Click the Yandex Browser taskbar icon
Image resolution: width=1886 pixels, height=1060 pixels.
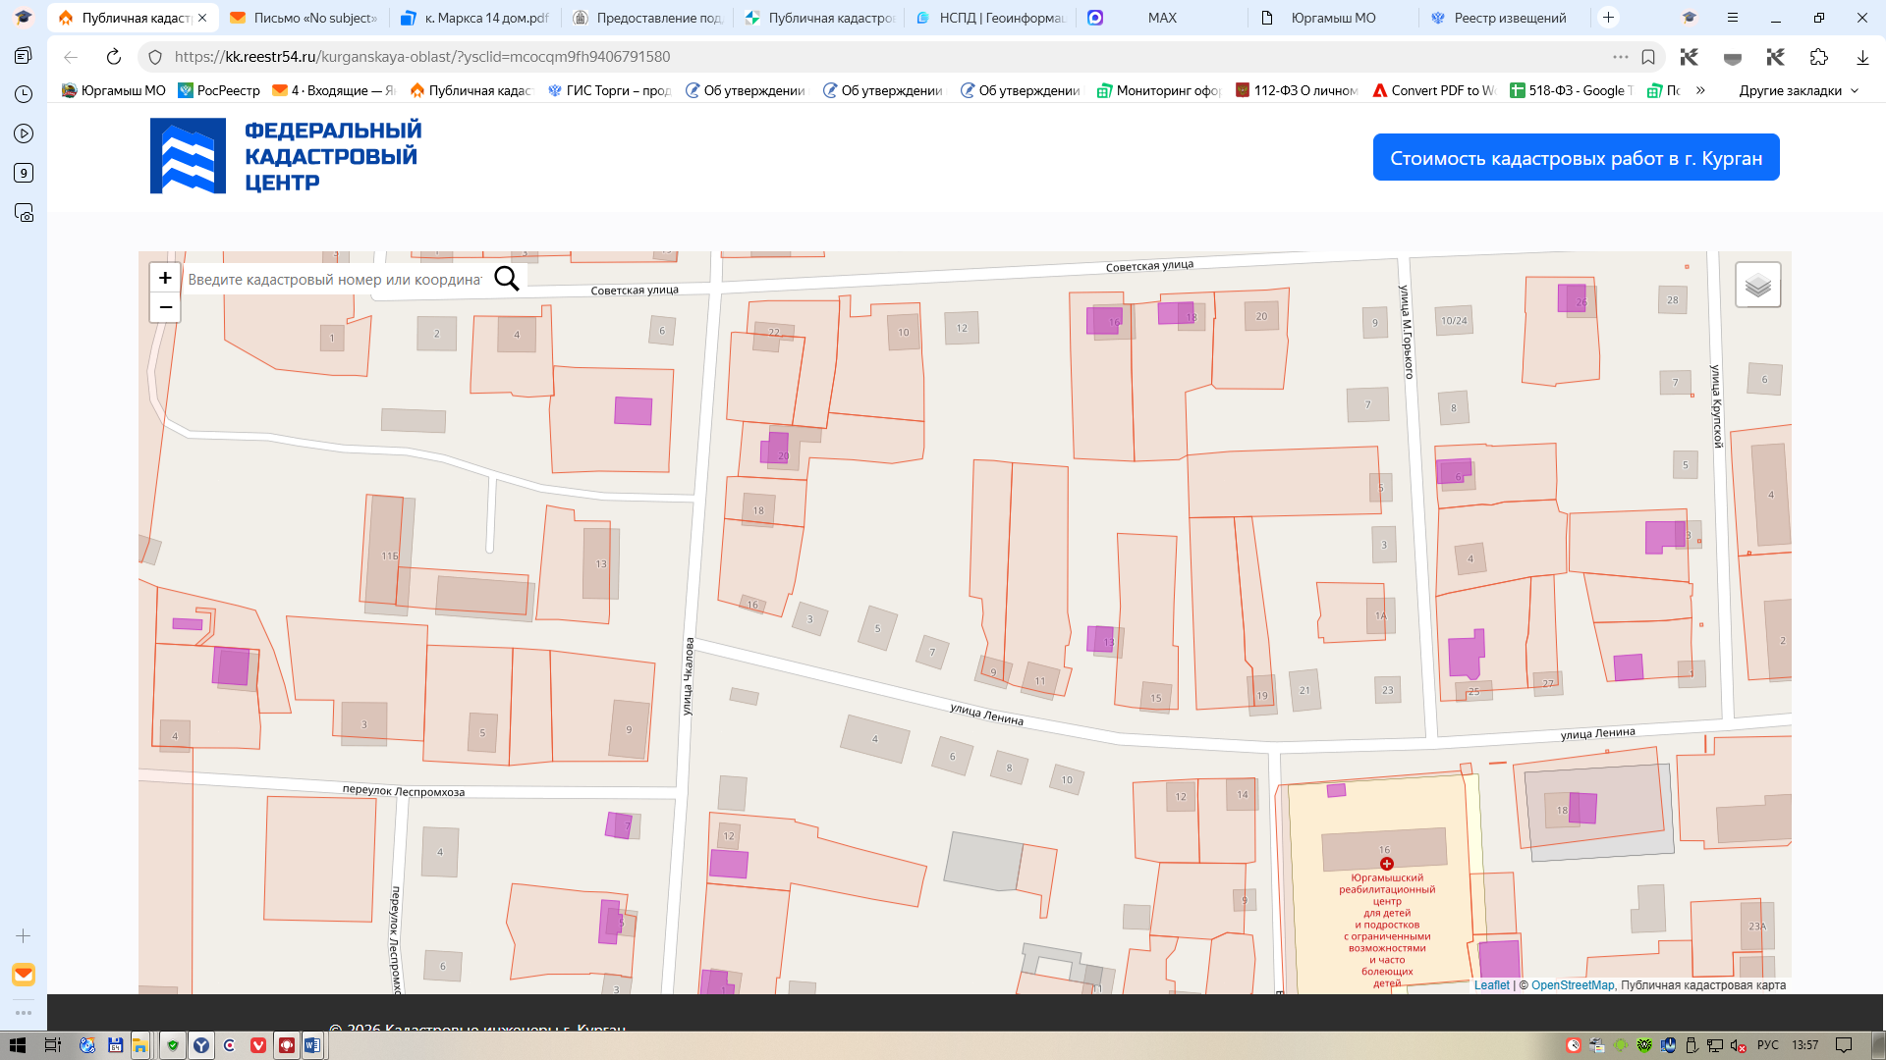pos(201,1045)
